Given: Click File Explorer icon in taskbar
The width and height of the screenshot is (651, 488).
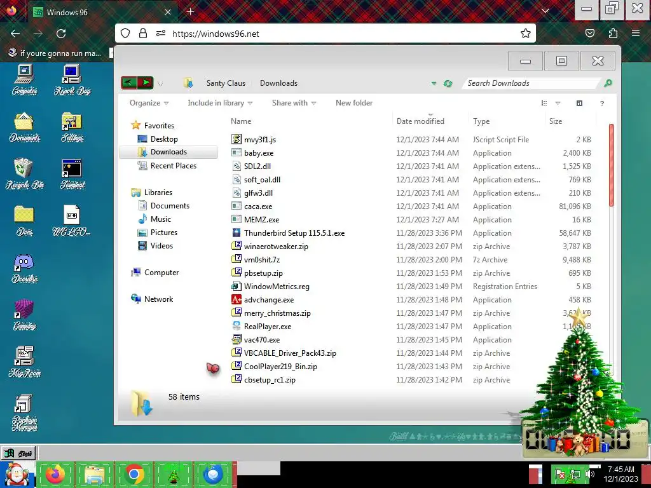Looking at the screenshot, I should pyautogui.click(x=94, y=474).
